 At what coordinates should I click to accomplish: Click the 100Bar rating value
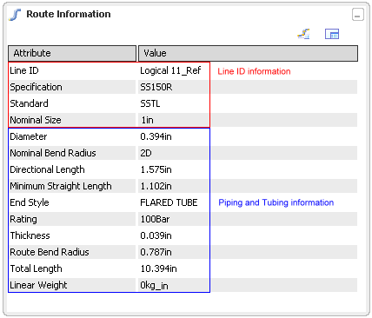[x=155, y=219]
